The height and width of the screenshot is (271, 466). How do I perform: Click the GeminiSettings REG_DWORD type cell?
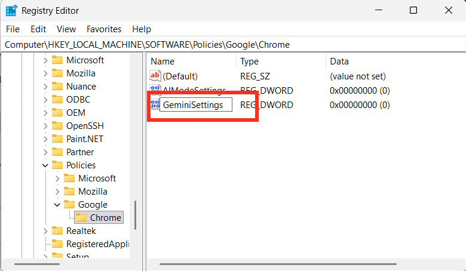click(266, 105)
